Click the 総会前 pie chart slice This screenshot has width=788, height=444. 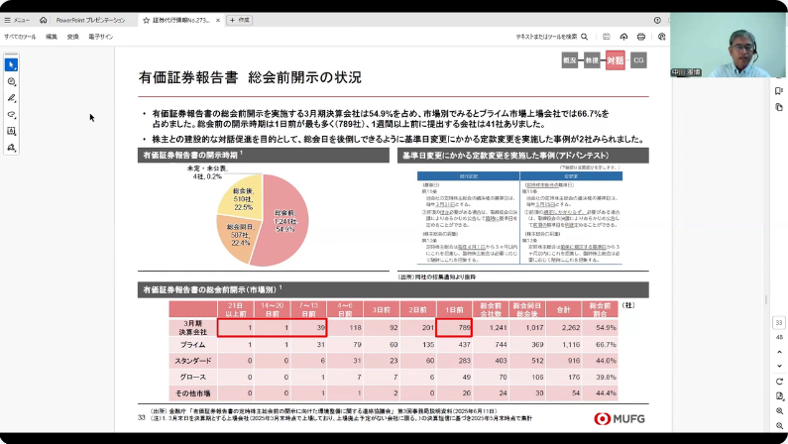[x=286, y=221]
